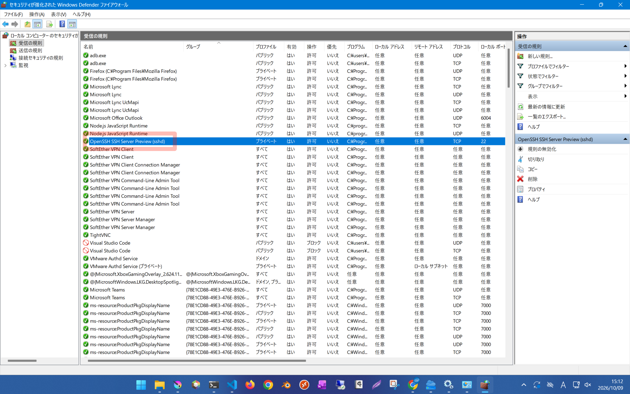Open Visual Studio Code from the taskbar
This screenshot has width=630, height=394.
(232, 385)
